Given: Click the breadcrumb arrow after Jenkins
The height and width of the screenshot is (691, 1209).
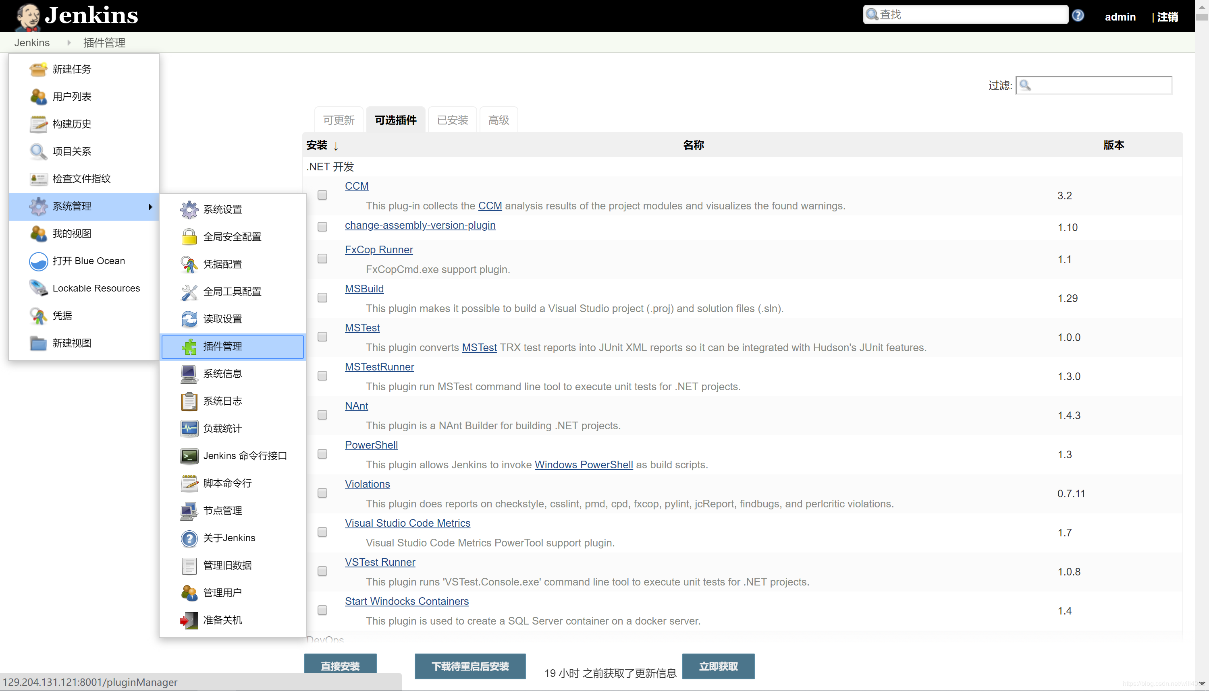Looking at the screenshot, I should click(x=69, y=43).
